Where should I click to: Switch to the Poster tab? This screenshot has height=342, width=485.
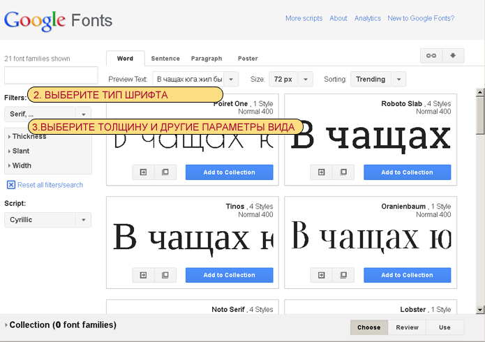(x=248, y=59)
